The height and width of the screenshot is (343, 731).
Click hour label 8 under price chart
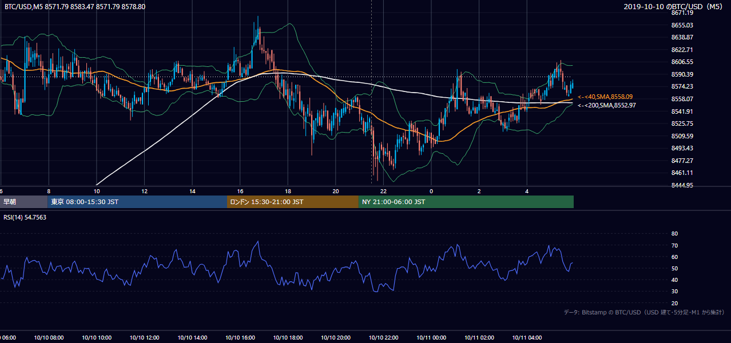click(49, 192)
